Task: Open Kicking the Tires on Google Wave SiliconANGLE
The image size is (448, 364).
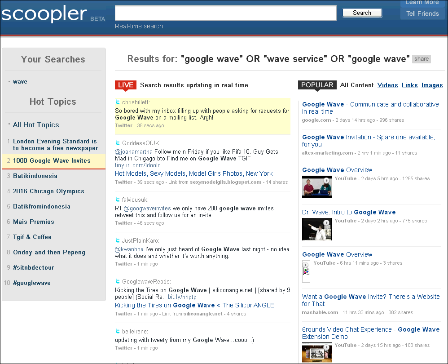Action: click(x=194, y=305)
